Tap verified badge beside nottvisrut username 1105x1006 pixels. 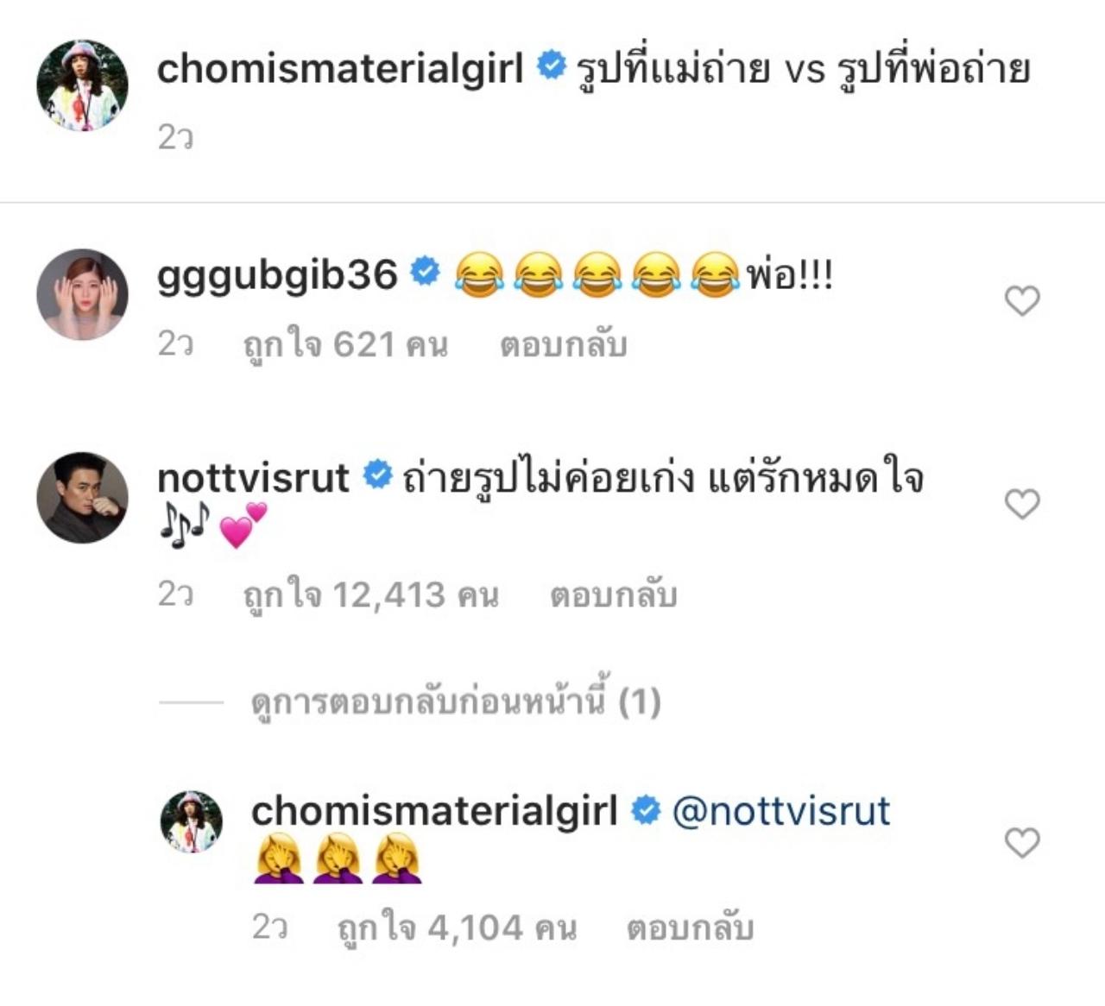click(376, 475)
